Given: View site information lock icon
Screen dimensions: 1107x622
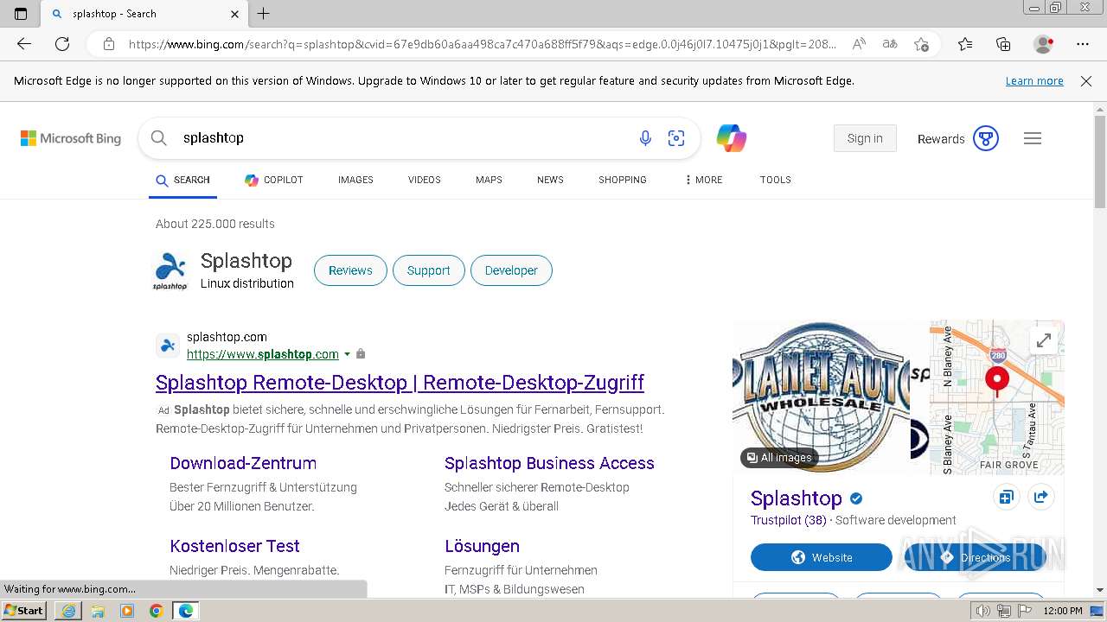Looking at the screenshot, I should pyautogui.click(x=109, y=44).
